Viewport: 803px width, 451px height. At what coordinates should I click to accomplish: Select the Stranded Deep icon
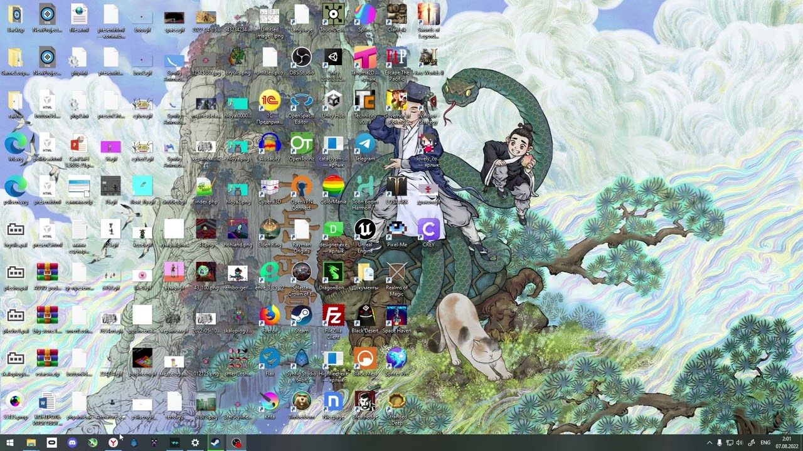tap(396, 408)
